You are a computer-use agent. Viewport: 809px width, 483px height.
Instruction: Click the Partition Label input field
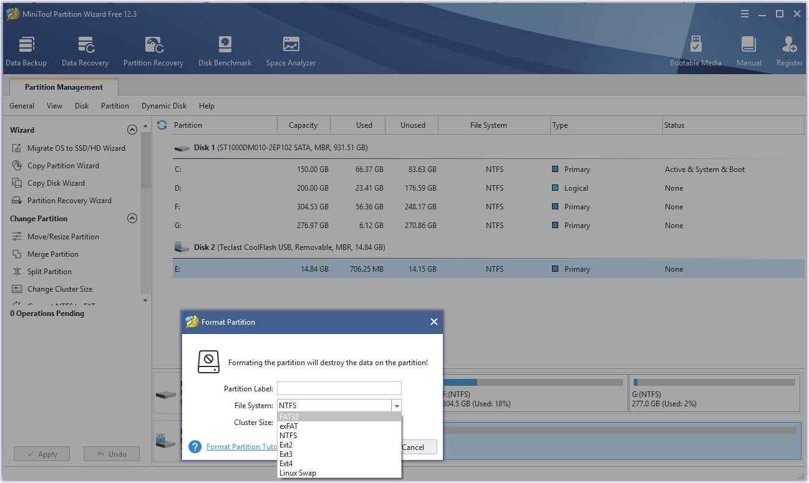(339, 388)
